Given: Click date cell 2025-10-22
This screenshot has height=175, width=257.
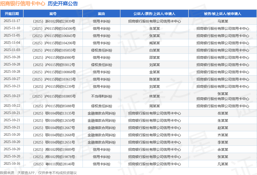Looking at the screenshot, I should [12, 105].
